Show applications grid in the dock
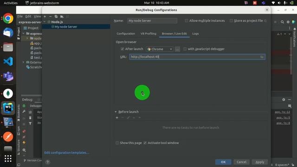 tap(8, 159)
